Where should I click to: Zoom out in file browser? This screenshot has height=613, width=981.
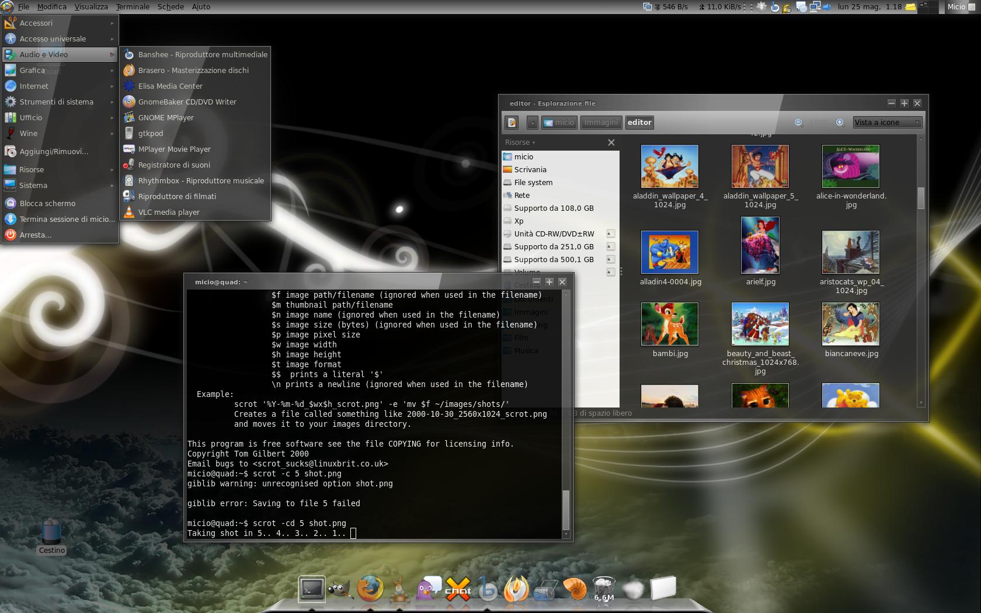pyautogui.click(x=798, y=122)
